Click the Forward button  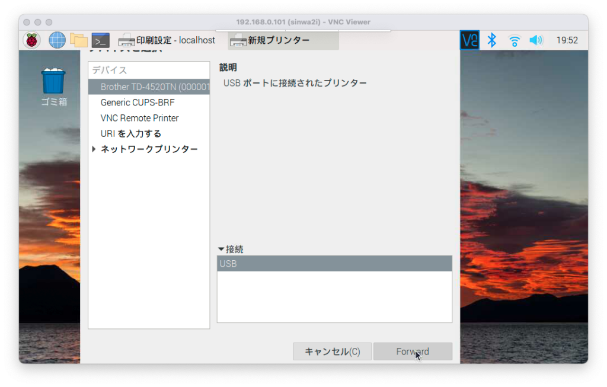413,351
